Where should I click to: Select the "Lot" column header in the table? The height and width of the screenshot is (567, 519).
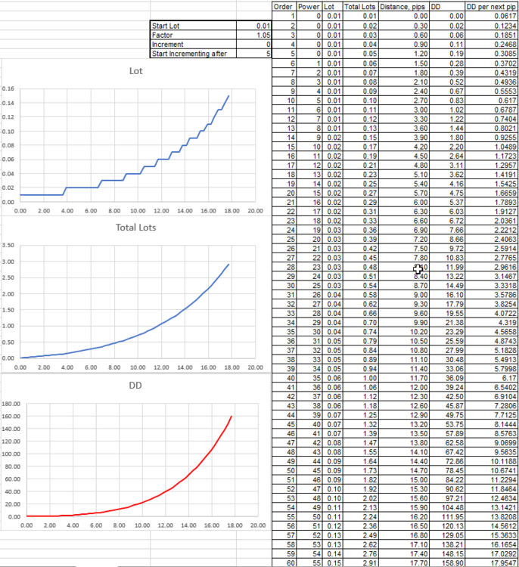(x=332, y=7)
